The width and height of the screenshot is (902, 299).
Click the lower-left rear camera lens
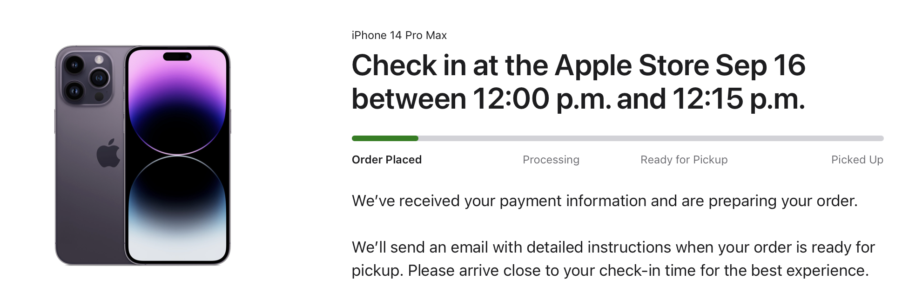(x=74, y=90)
